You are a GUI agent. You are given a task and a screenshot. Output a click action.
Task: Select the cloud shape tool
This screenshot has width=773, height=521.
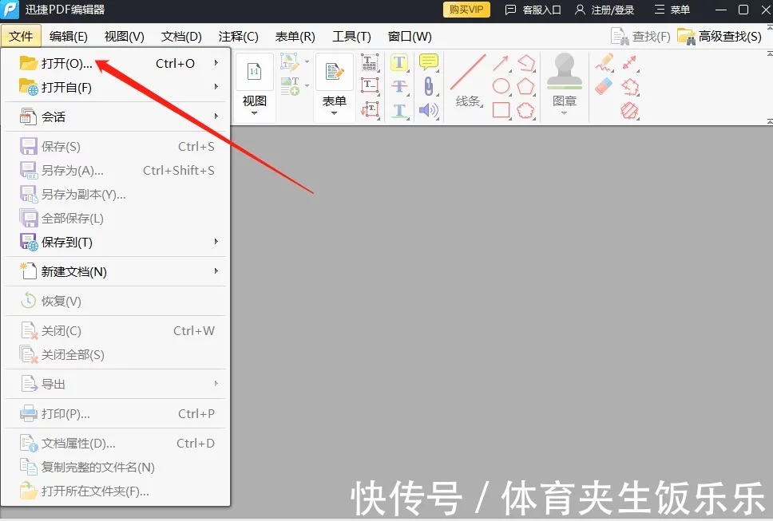tap(525, 110)
